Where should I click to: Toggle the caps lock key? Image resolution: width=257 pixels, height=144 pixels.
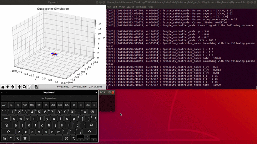coord(7,125)
